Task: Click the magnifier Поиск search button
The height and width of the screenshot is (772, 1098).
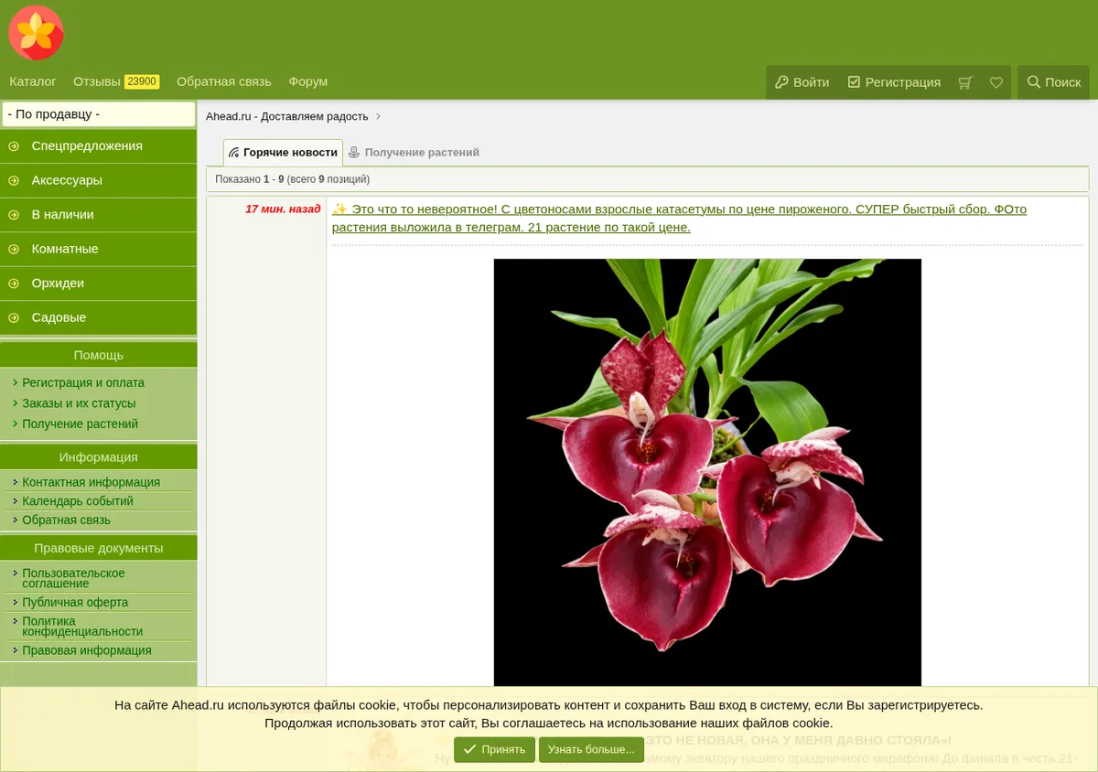Action: click(1054, 82)
